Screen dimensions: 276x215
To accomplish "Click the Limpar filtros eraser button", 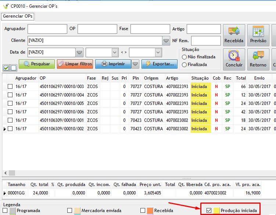I will (x=75, y=64).
